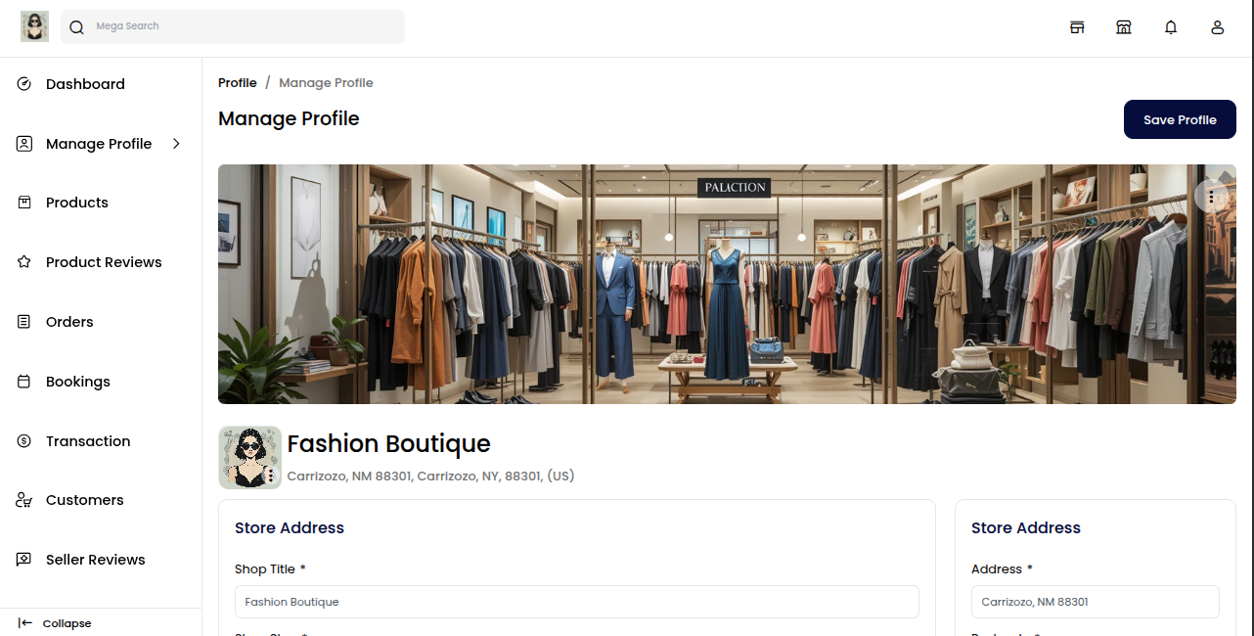Open user account icon in header
1254x636 pixels.
[x=1218, y=27]
